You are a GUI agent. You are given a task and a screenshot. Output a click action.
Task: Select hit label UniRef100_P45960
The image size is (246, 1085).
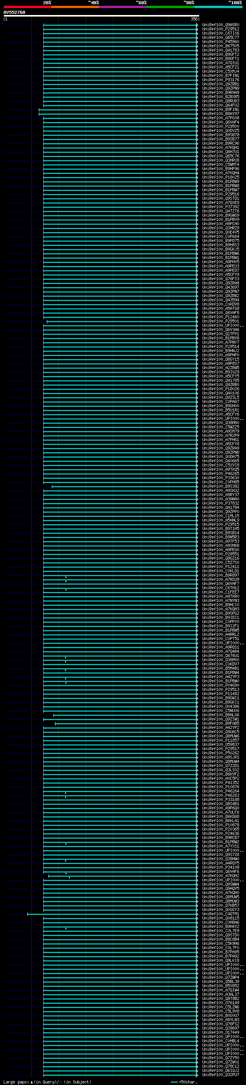click(x=221, y=42)
